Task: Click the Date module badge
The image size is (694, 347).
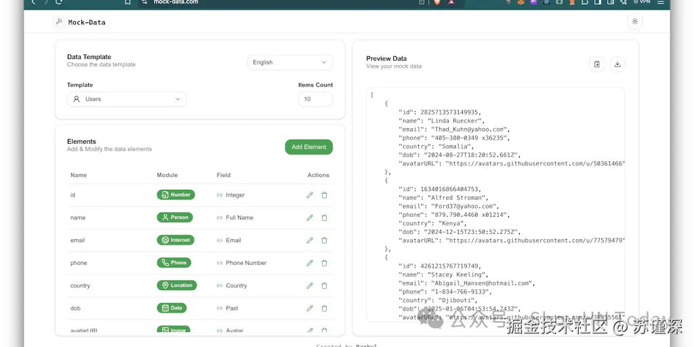Action: pos(171,308)
